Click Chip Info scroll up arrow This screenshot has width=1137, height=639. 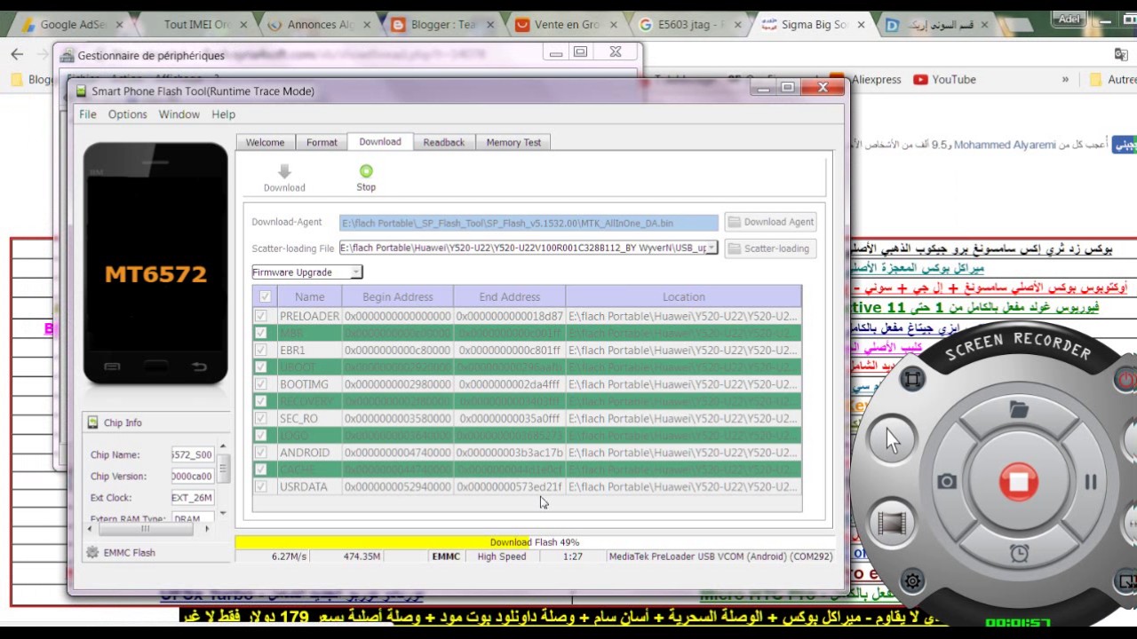(223, 447)
